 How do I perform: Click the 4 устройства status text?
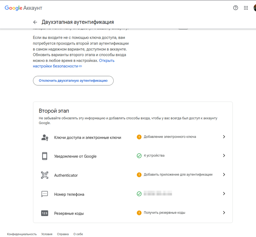(154, 156)
